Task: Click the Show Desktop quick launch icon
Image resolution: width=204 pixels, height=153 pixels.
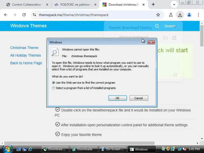Action: pyautogui.click(x=18, y=149)
